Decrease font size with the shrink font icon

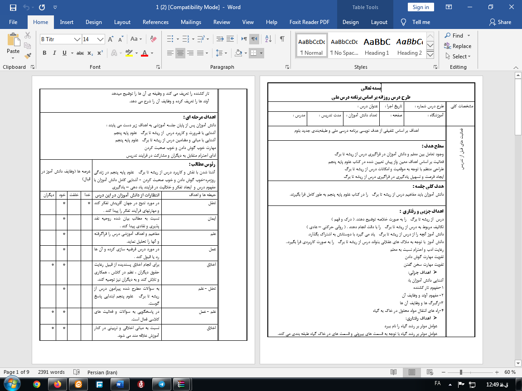121,39
